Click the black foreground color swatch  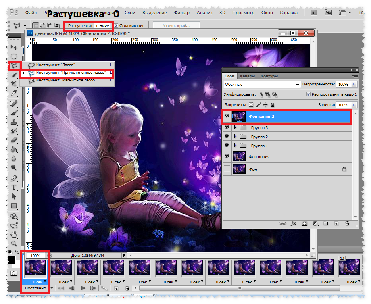point(12,260)
